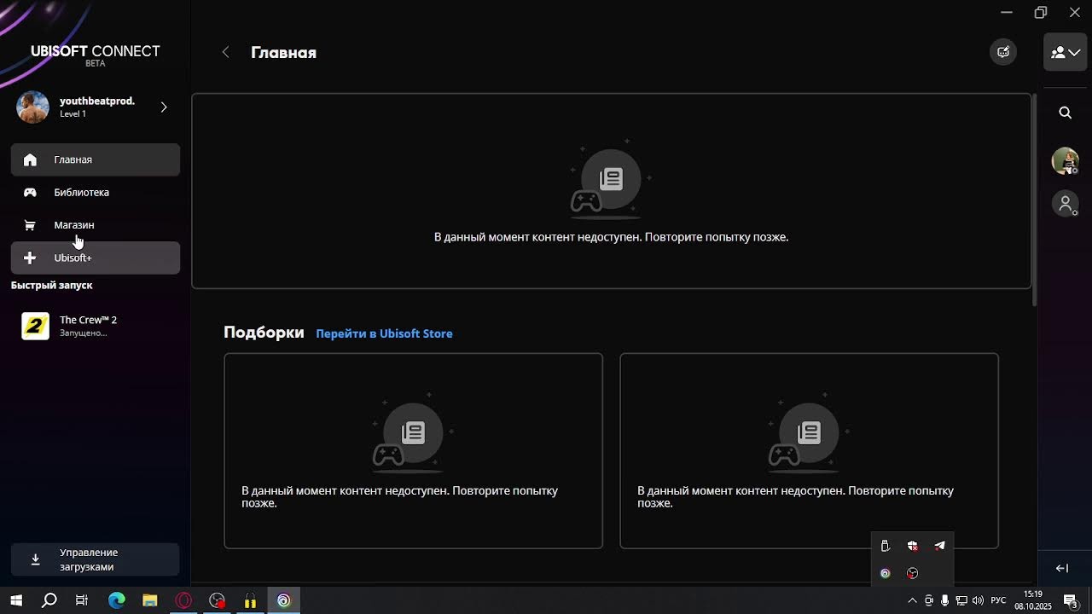The width and height of the screenshot is (1092, 614).
Task: Click the Главная page title
Action: tap(283, 52)
